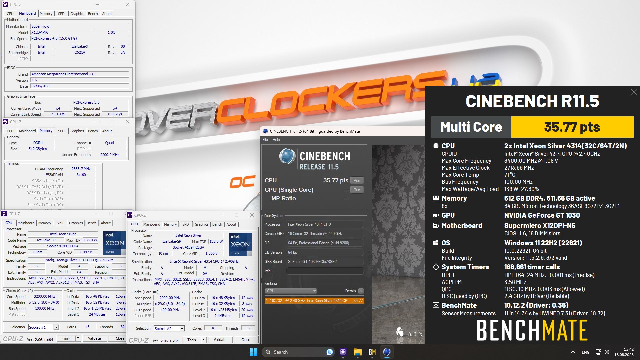Switch to SPD tab in top CPU-Z window
This screenshot has height=360, width=640.
61,14
